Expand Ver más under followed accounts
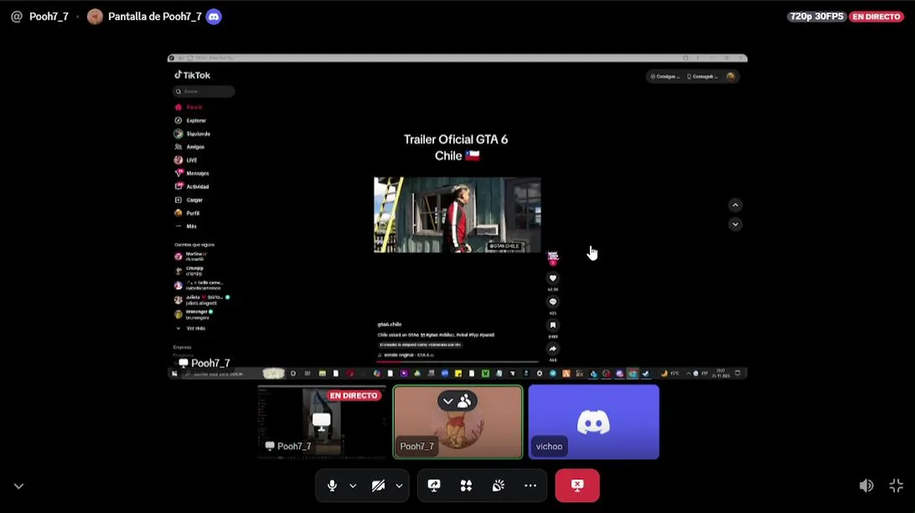Image resolution: width=915 pixels, height=513 pixels. coord(190,328)
